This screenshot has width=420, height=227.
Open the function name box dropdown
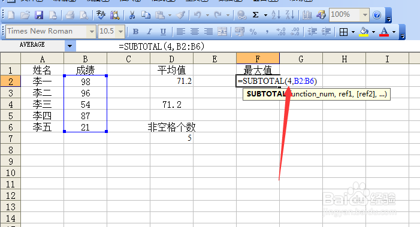pos(70,46)
